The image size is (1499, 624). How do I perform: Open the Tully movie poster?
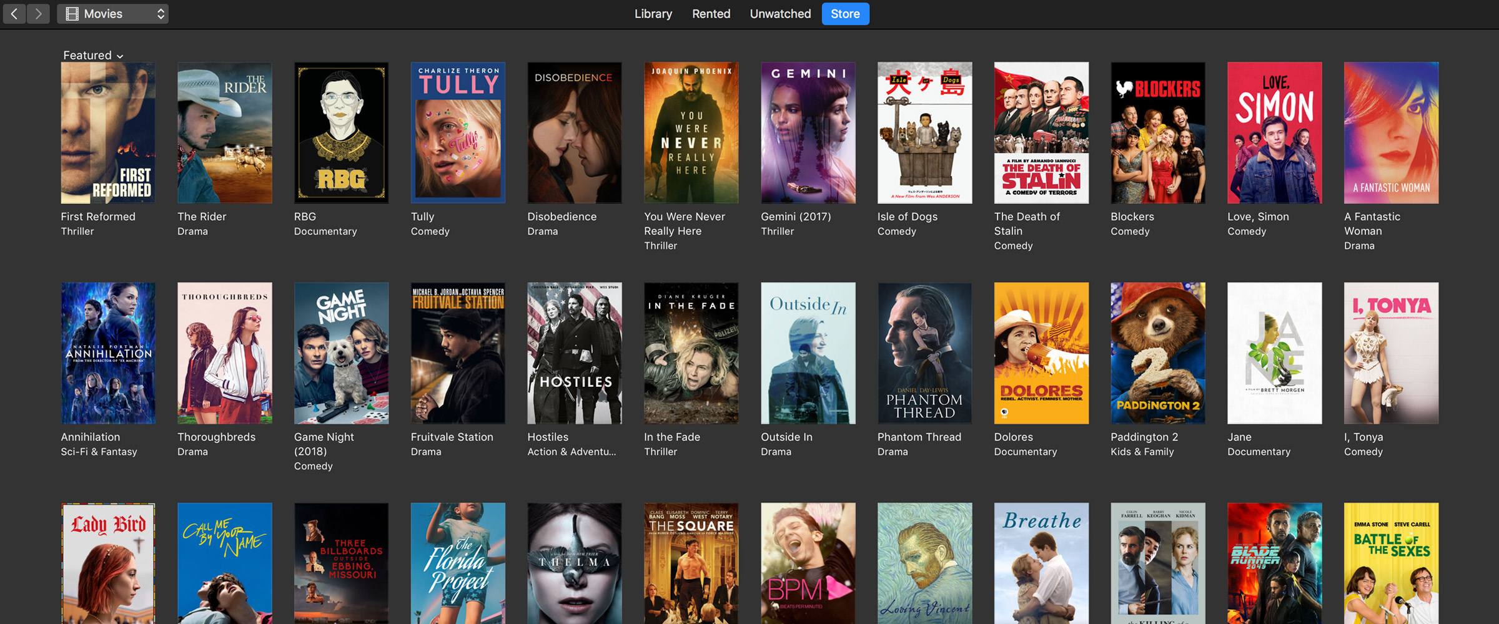(x=458, y=133)
